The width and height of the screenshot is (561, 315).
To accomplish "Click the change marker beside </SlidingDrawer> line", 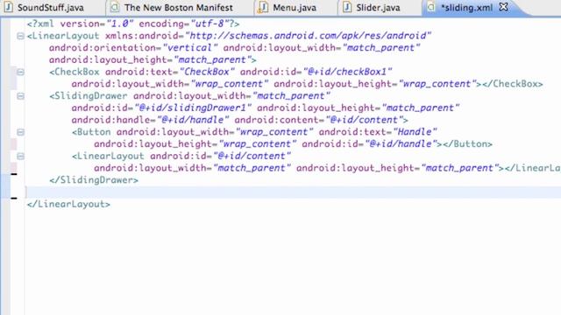I will (x=14, y=174).
